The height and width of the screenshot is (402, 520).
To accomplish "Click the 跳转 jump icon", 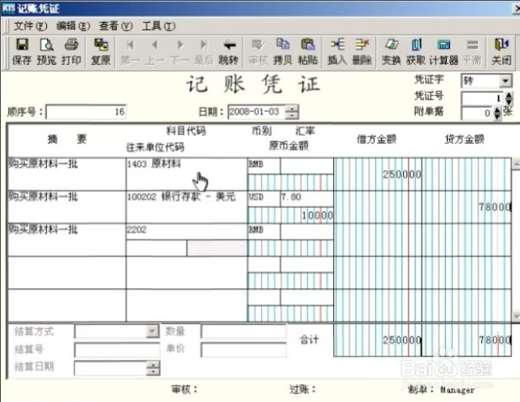I will (x=228, y=52).
